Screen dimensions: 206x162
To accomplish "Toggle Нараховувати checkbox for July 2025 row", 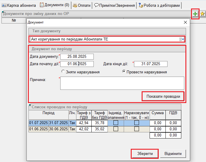I will 137,123.
